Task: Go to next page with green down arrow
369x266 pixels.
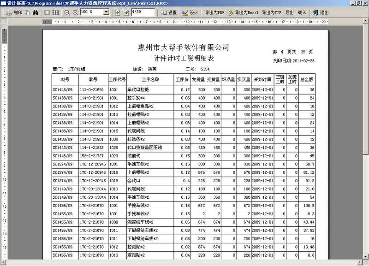Action: tap(125, 12)
